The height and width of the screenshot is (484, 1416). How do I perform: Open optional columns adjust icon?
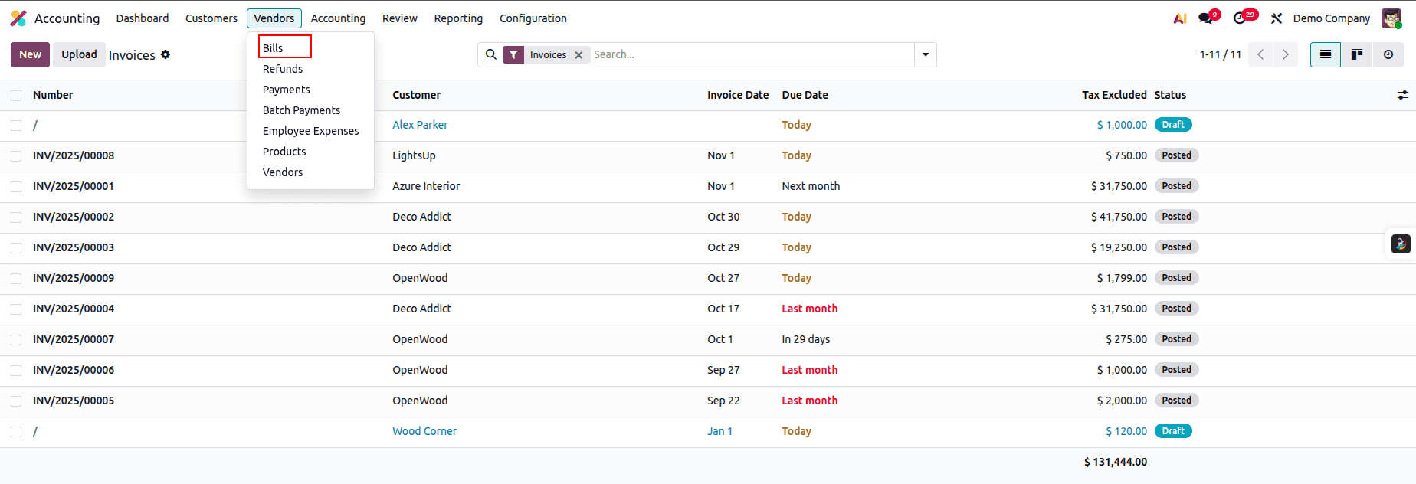pyautogui.click(x=1402, y=95)
